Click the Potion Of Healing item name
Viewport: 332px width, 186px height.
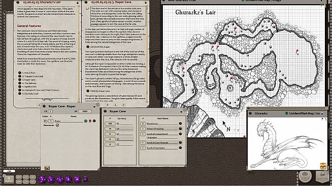coord(162,129)
